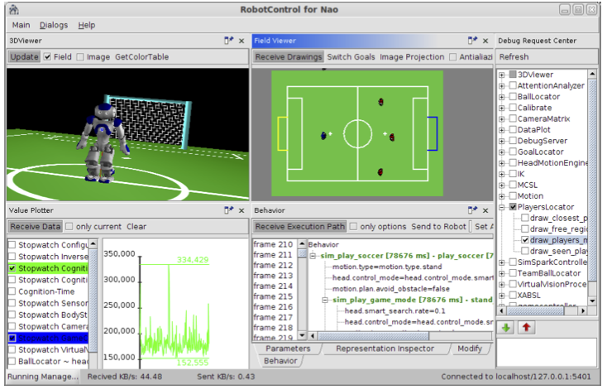The image size is (607, 390).
Task: Pin the Value Plotter panel with its pin icon
Action: click(x=229, y=210)
